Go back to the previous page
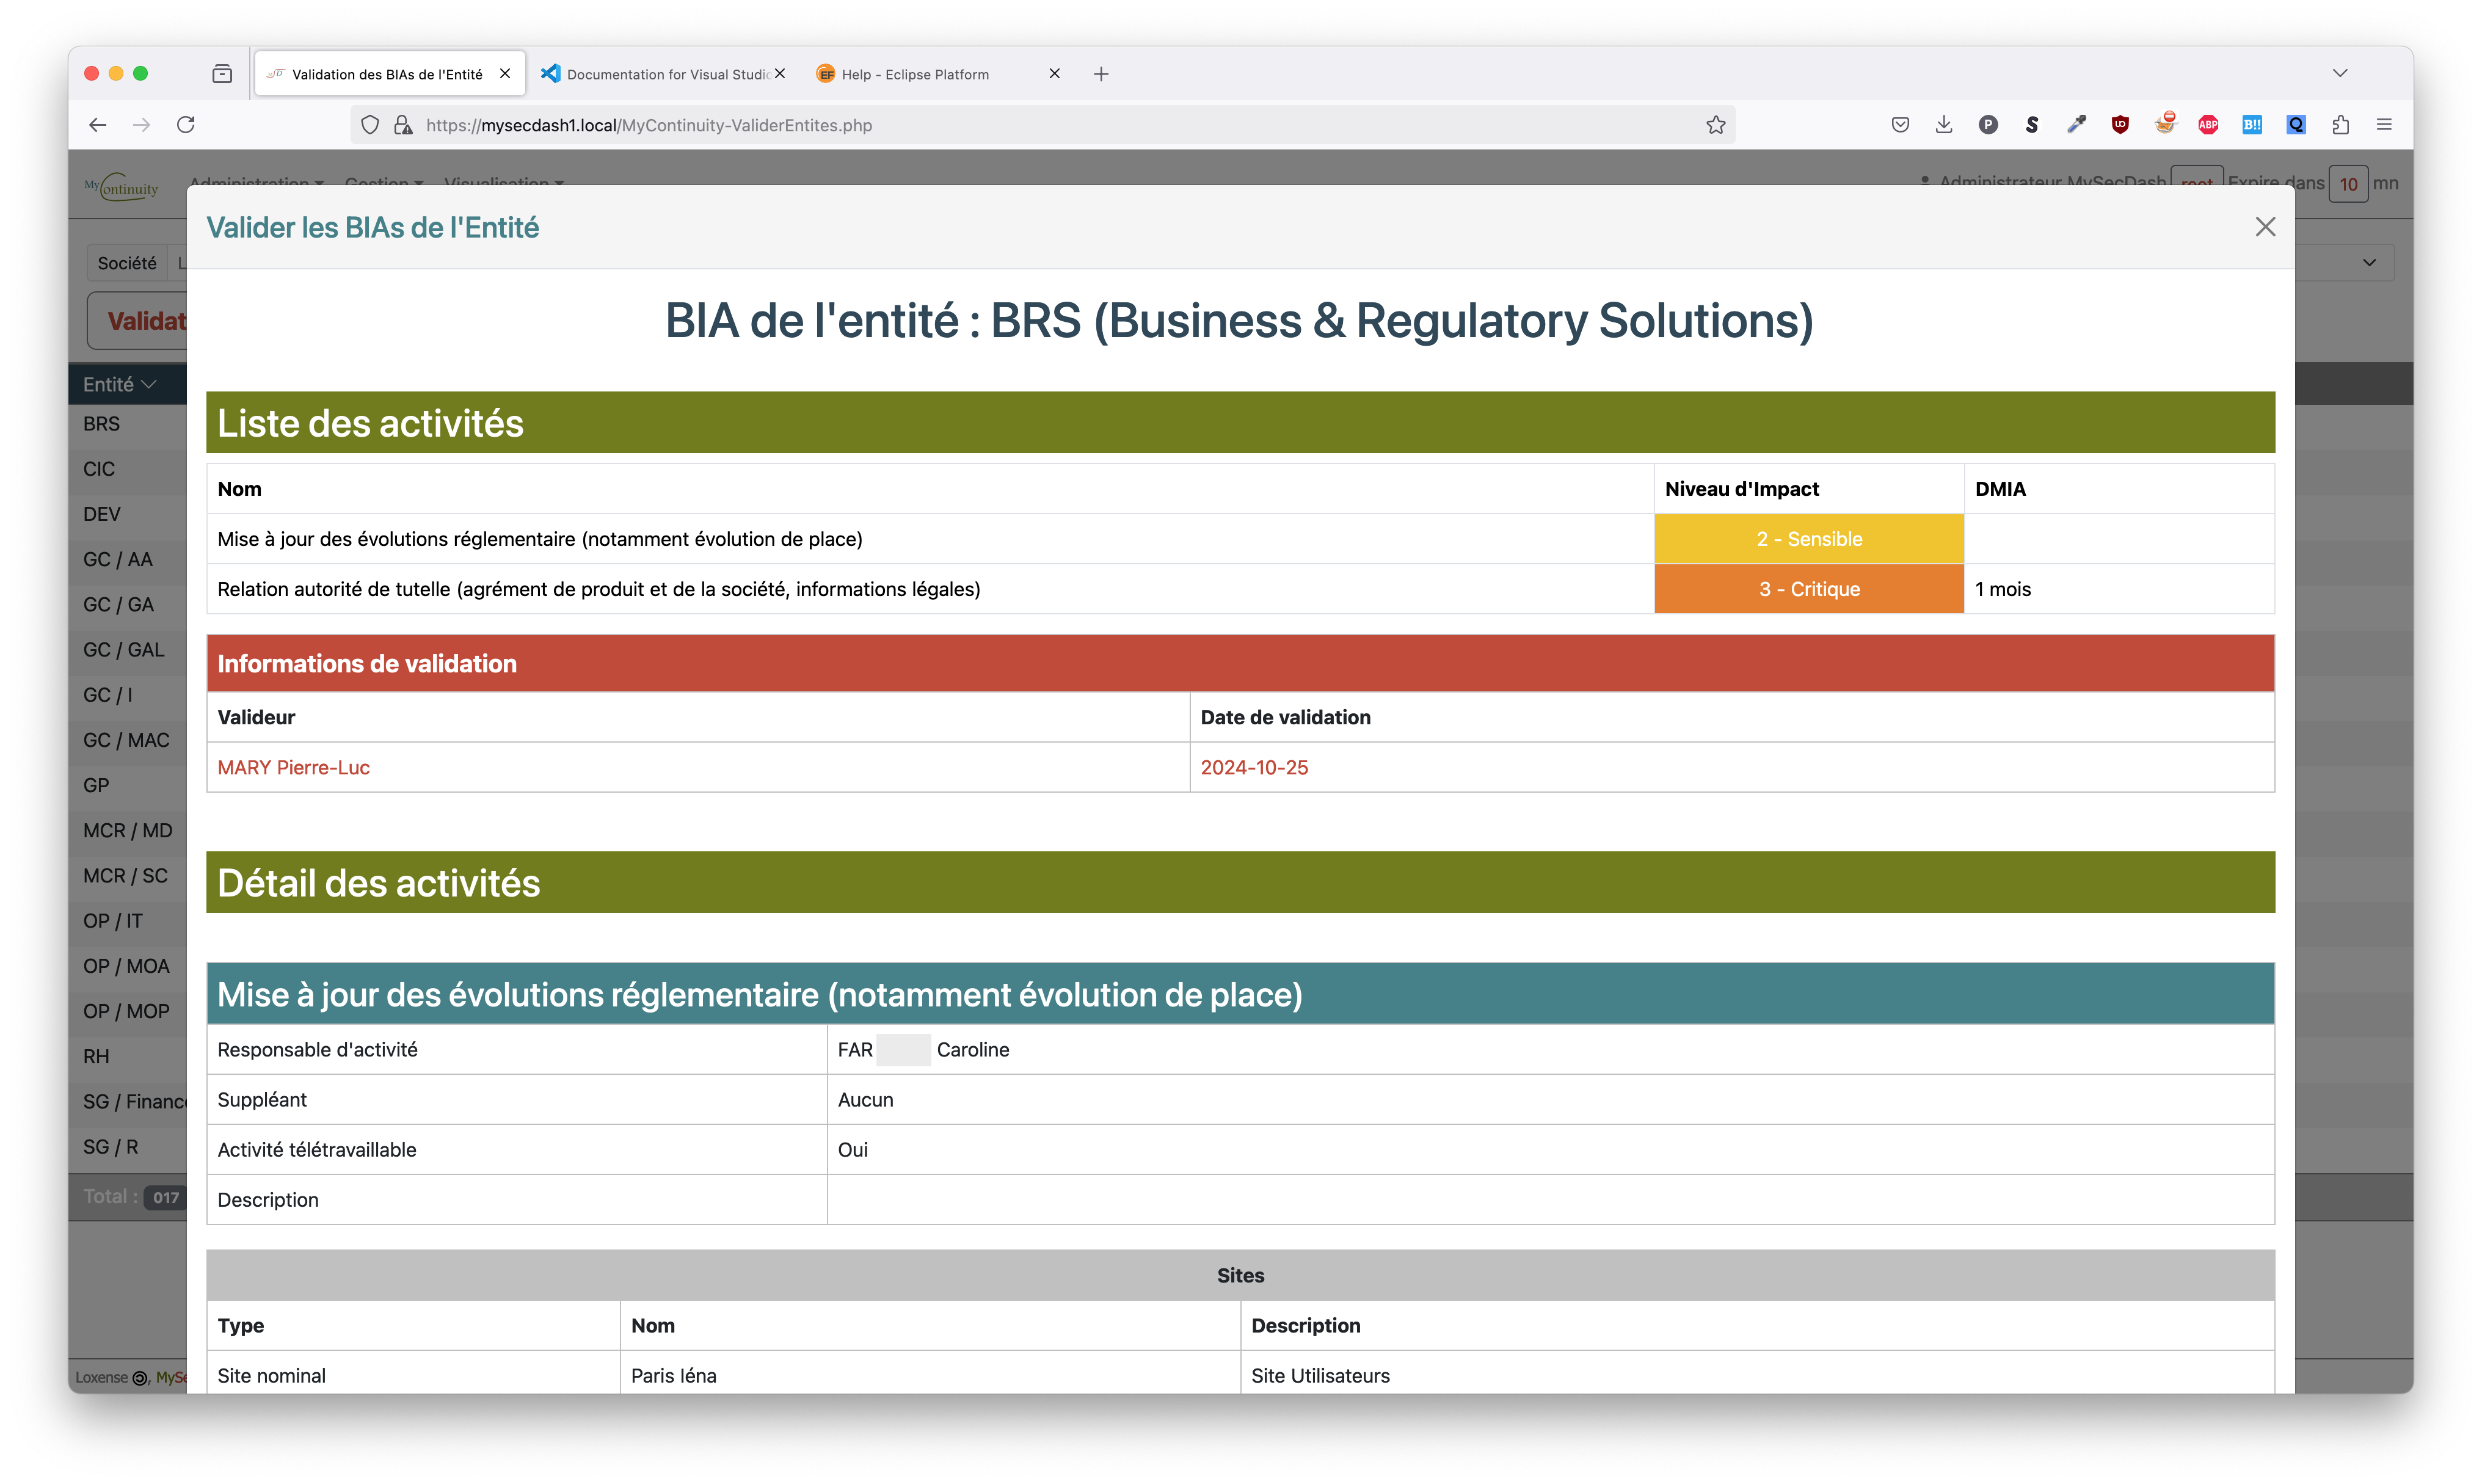Viewport: 2482px width, 1484px height. 97,125
